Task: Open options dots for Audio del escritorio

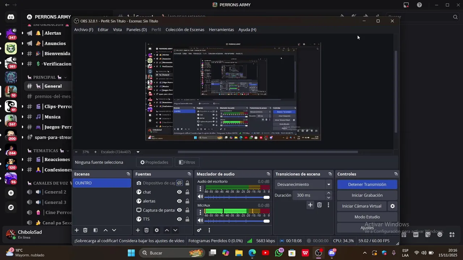Action: tap(200, 189)
